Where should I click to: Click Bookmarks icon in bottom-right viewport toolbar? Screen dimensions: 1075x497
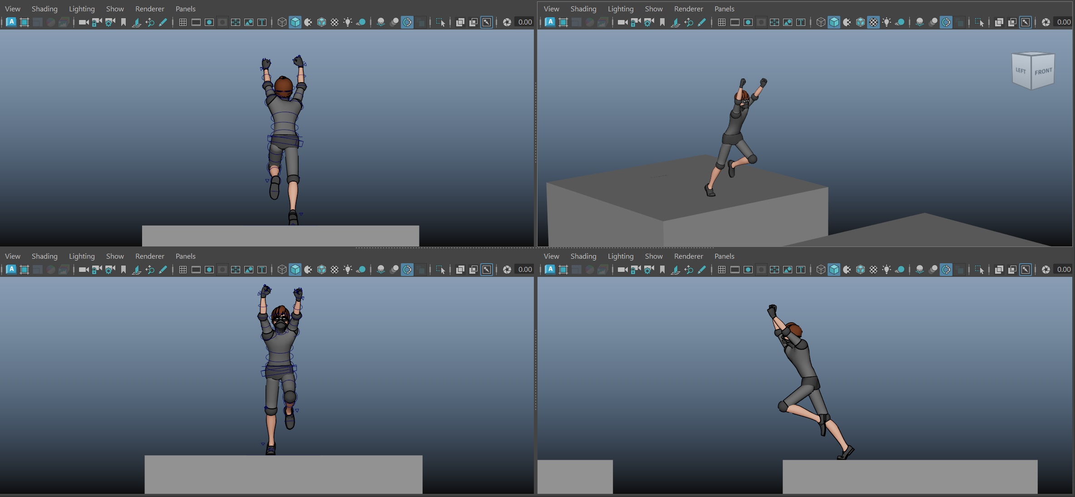click(662, 270)
